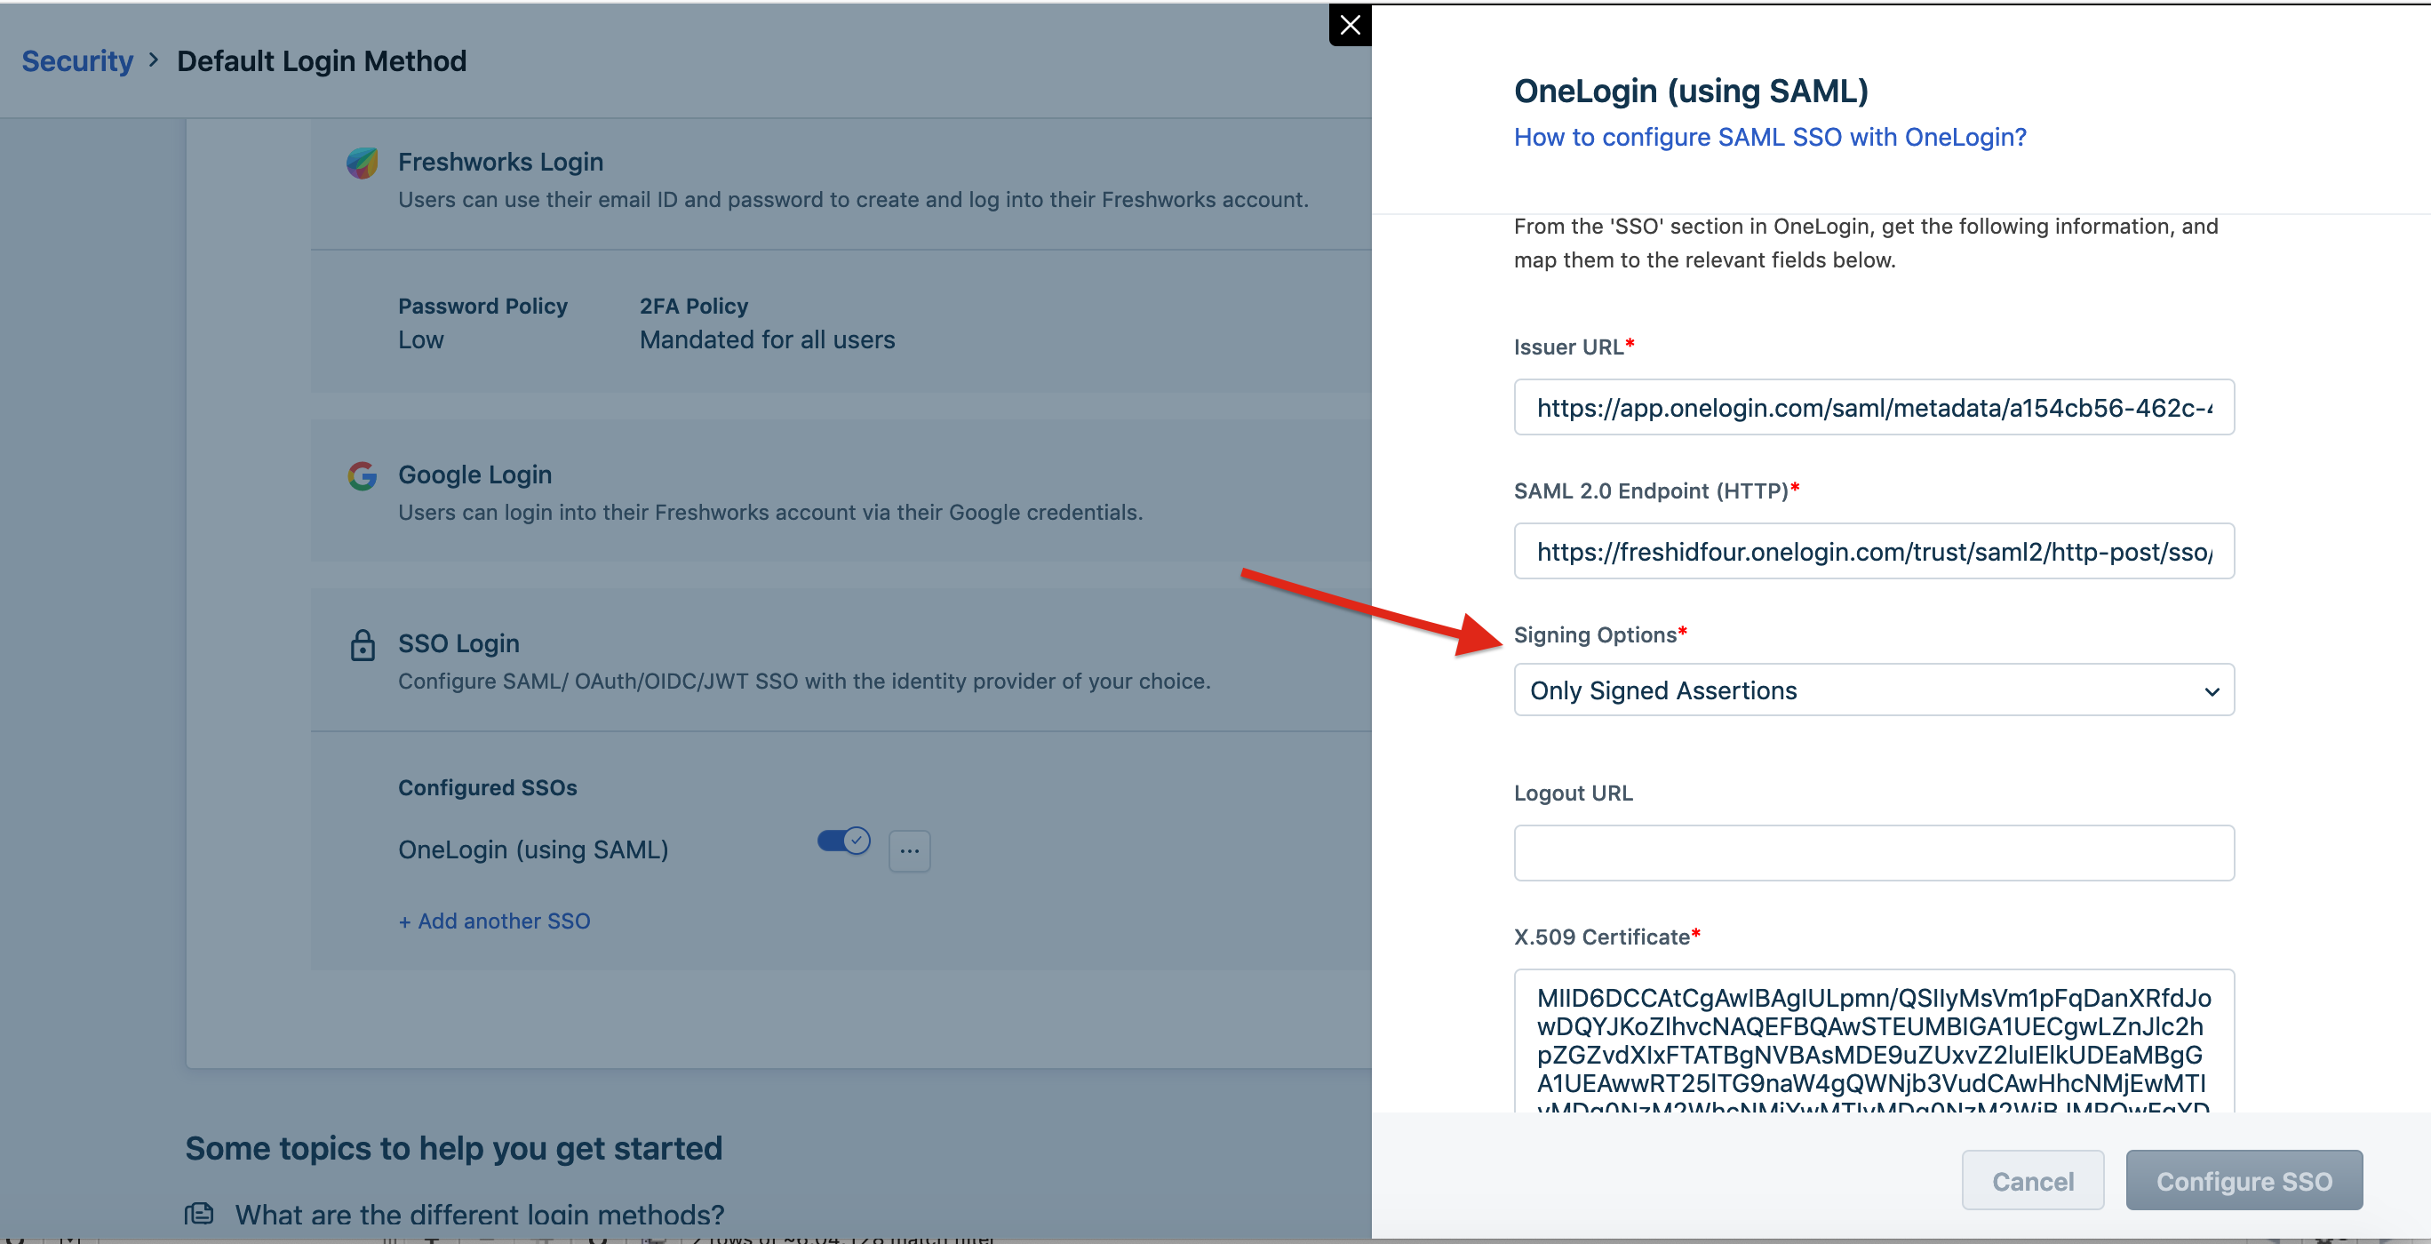Open the Signing Options dropdown

(x=1872, y=691)
